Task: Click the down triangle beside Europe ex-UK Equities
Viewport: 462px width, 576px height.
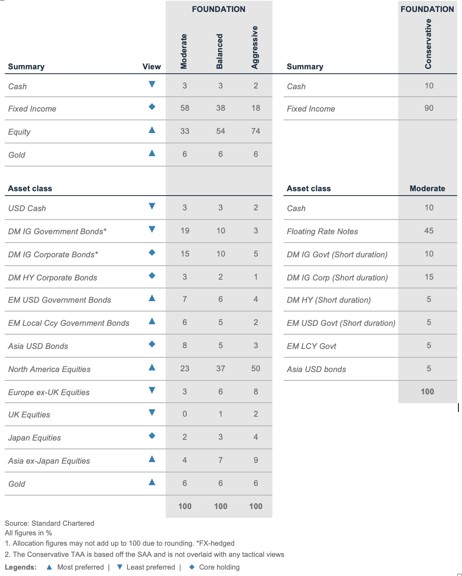Action: tap(152, 390)
